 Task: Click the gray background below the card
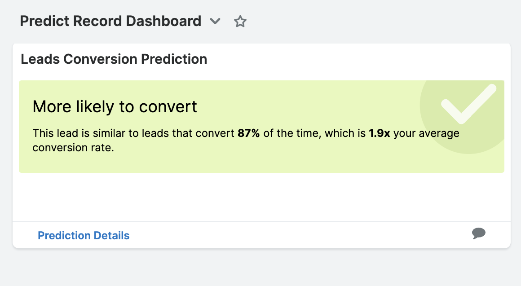(x=260, y=267)
